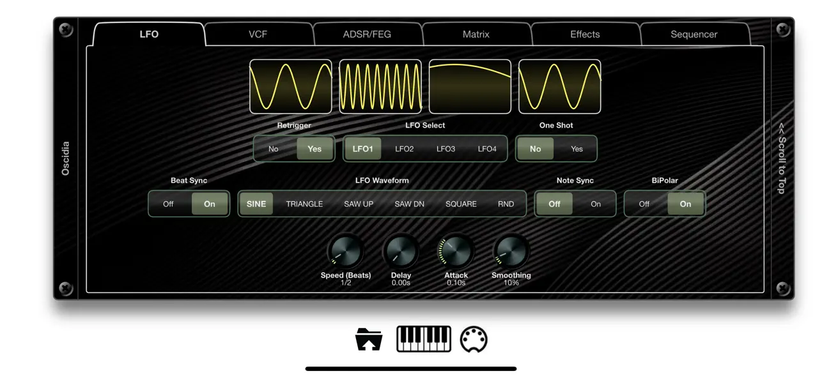
Task: Select LFO2
Action: coord(405,149)
